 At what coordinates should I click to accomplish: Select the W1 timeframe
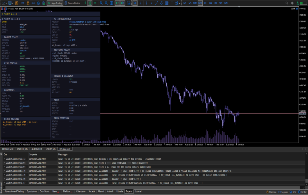[220, 3]
